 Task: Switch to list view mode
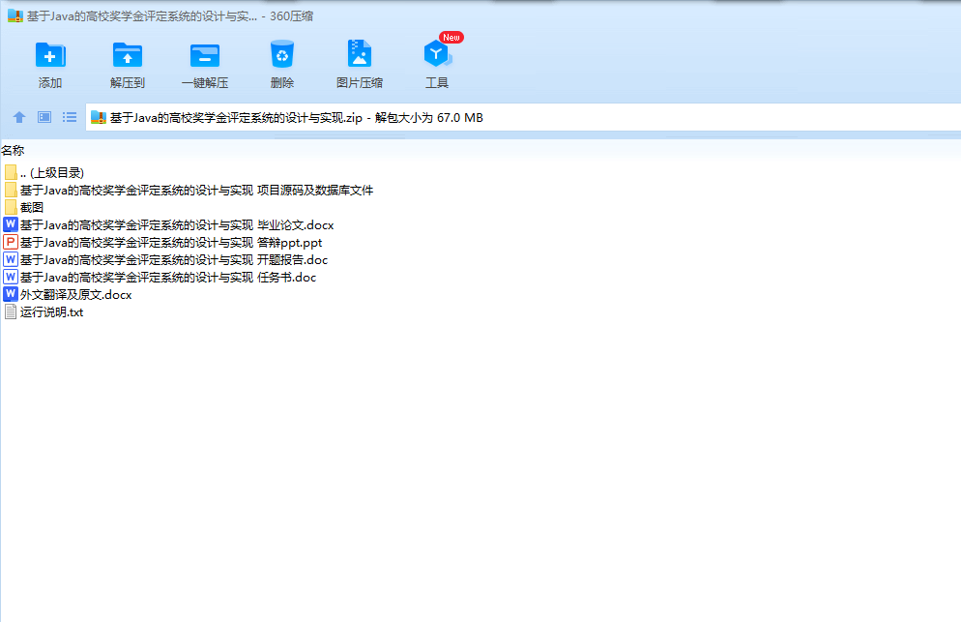tap(70, 117)
